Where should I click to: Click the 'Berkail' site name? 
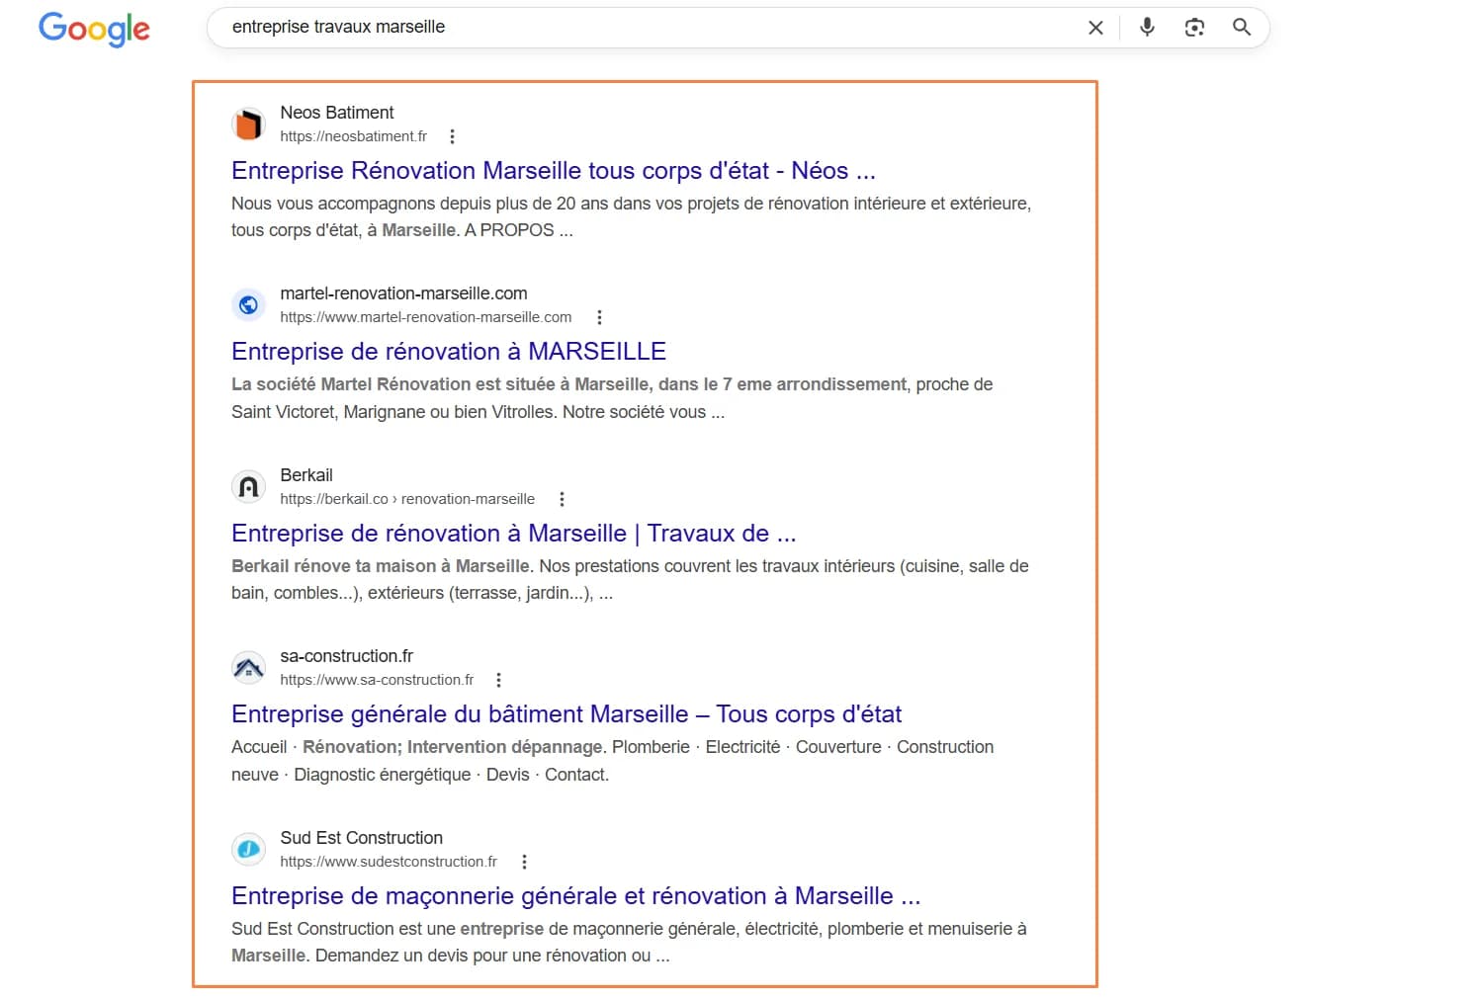click(x=306, y=475)
